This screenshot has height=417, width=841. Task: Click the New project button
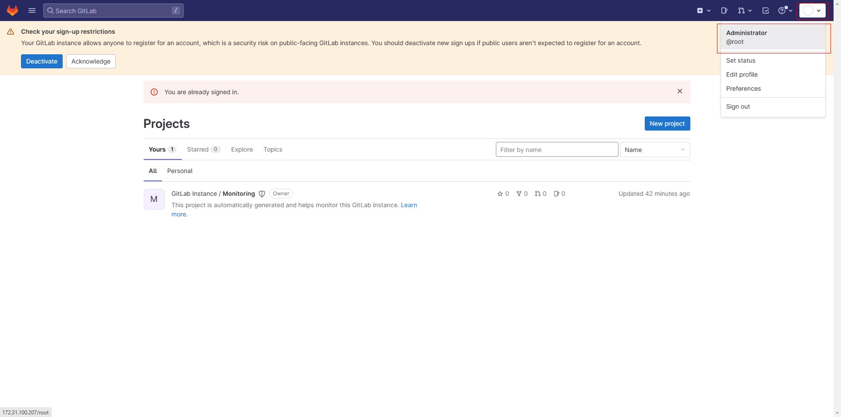click(x=667, y=124)
